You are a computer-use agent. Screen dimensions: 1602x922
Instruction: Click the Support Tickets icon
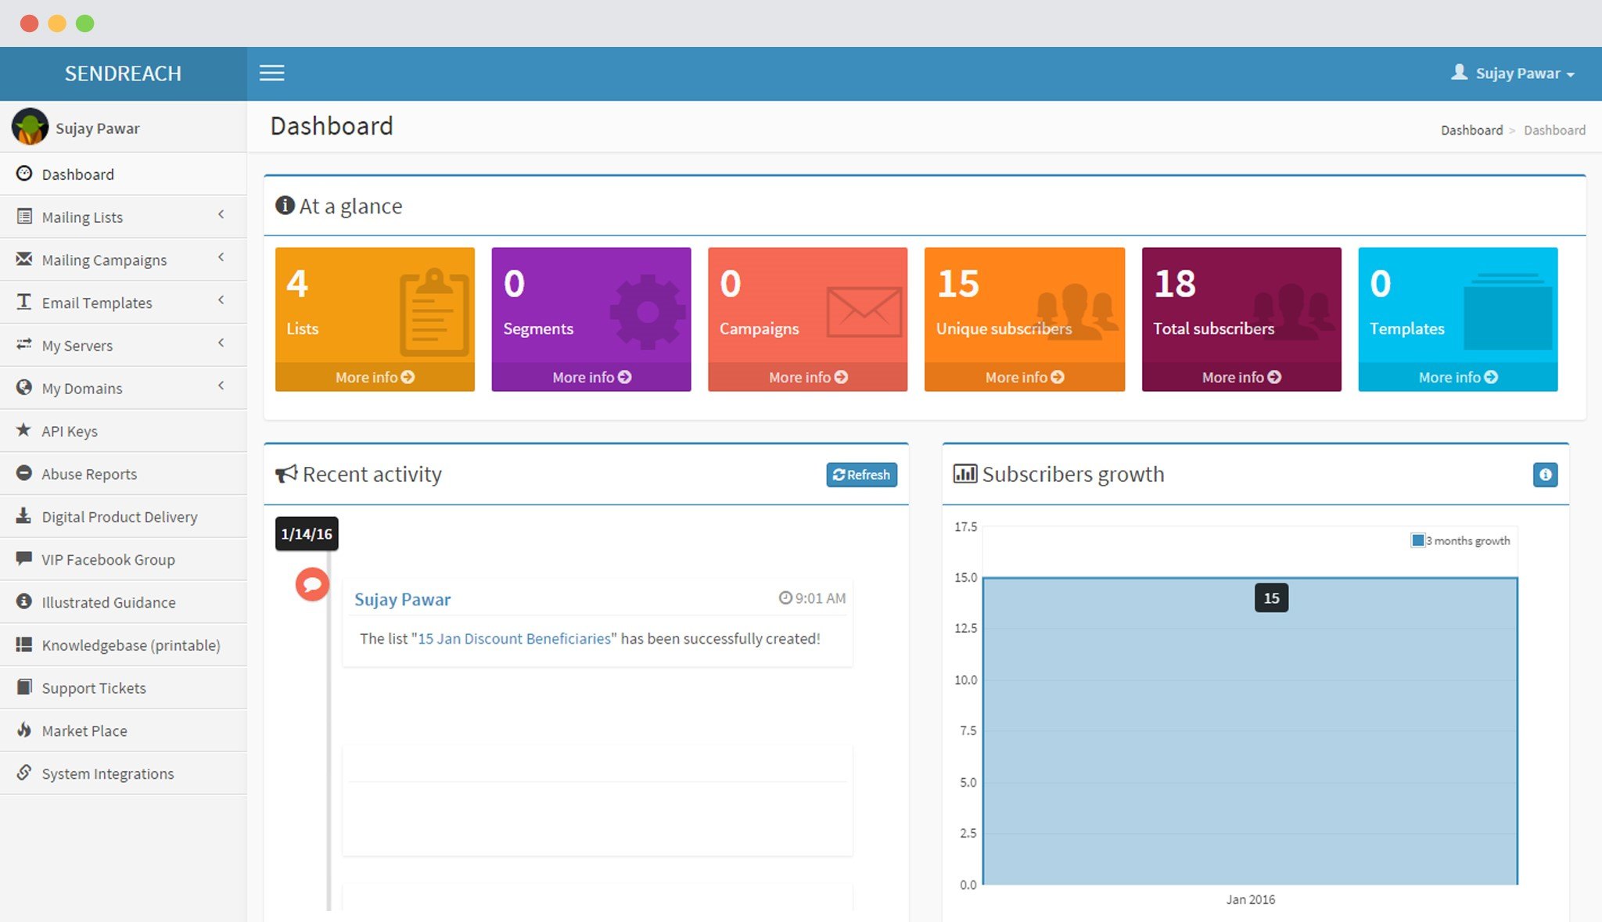(24, 687)
